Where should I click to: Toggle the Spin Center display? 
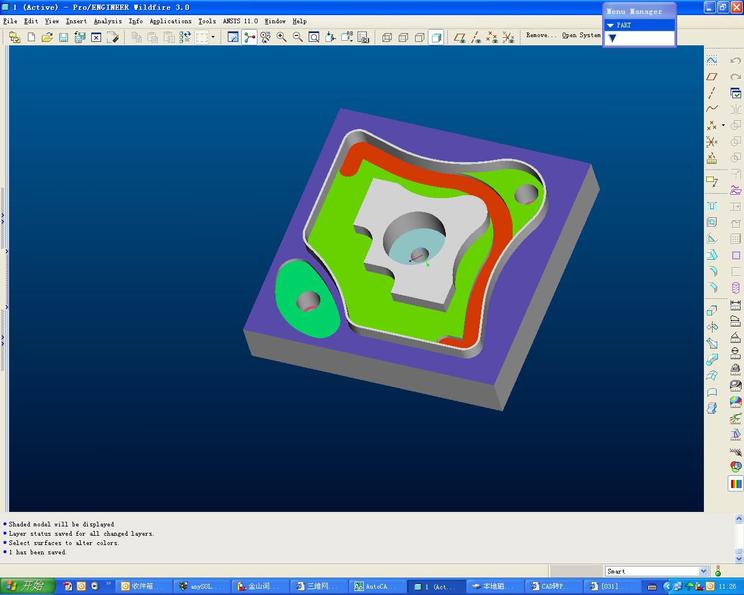coord(249,37)
